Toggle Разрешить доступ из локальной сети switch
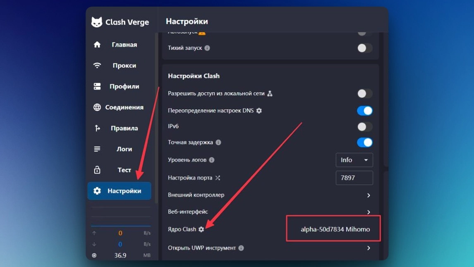Image resolution: width=474 pixels, height=267 pixels. (364, 94)
